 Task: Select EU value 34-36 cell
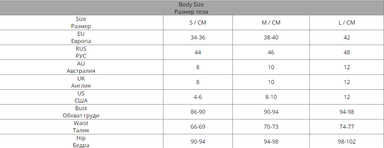click(198, 38)
